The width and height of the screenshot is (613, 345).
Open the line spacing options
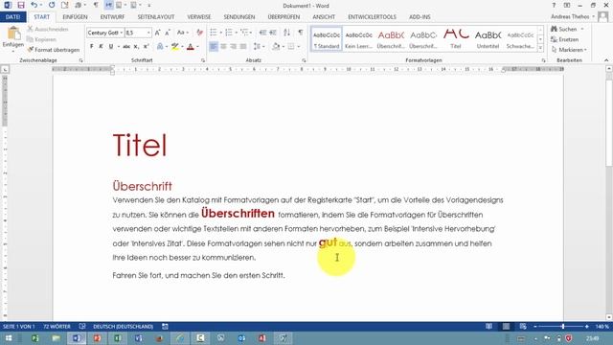click(x=259, y=47)
